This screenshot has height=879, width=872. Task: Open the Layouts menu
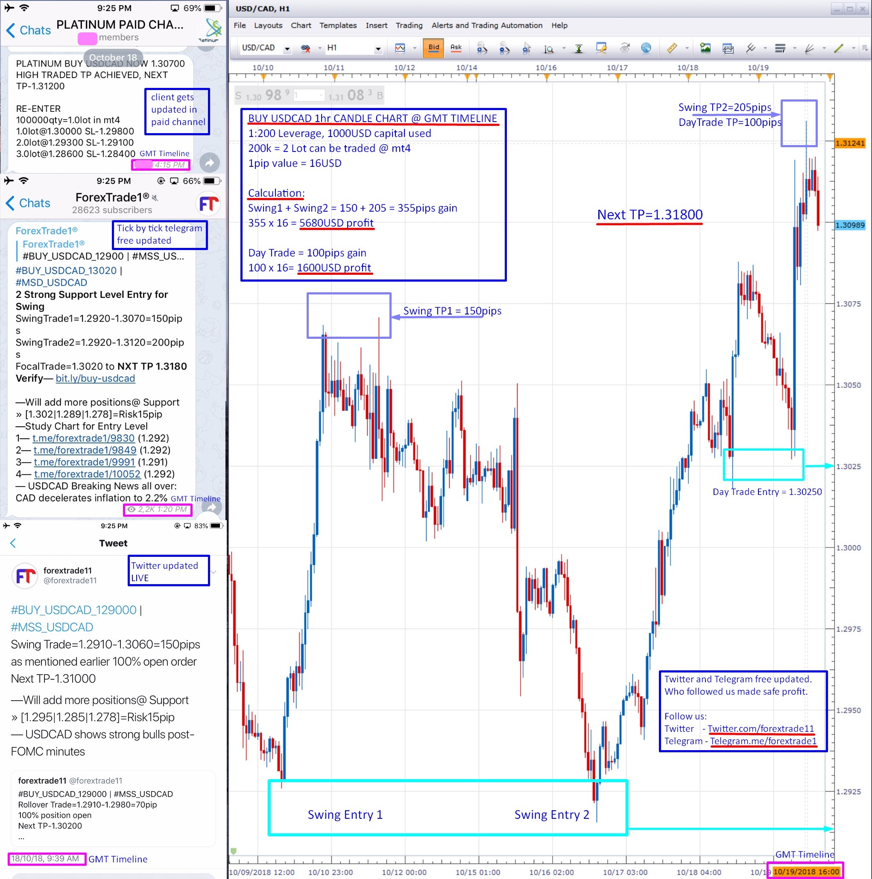[268, 26]
